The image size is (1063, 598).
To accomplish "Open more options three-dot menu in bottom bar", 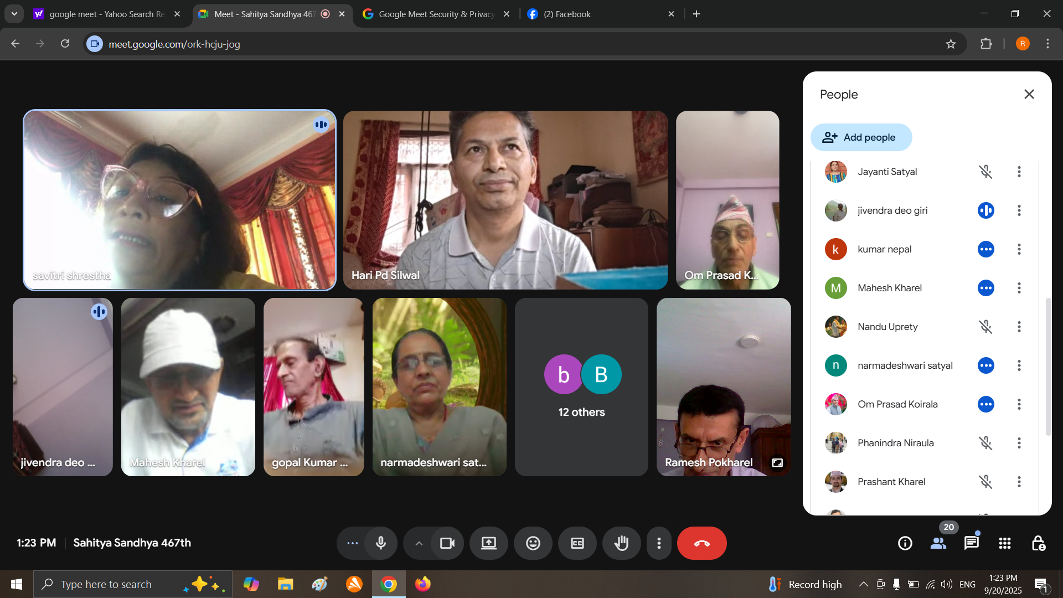I will [x=658, y=543].
